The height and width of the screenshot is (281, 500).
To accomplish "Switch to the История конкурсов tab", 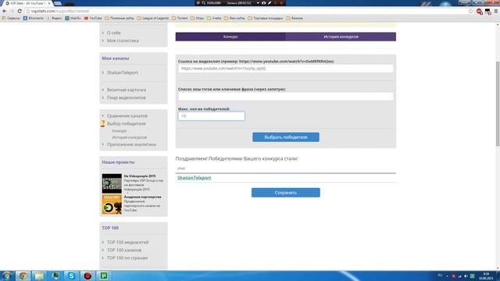I will click(x=341, y=37).
